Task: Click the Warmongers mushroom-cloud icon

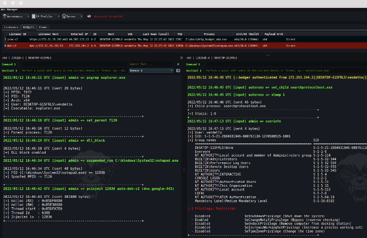Action: click(4, 16)
